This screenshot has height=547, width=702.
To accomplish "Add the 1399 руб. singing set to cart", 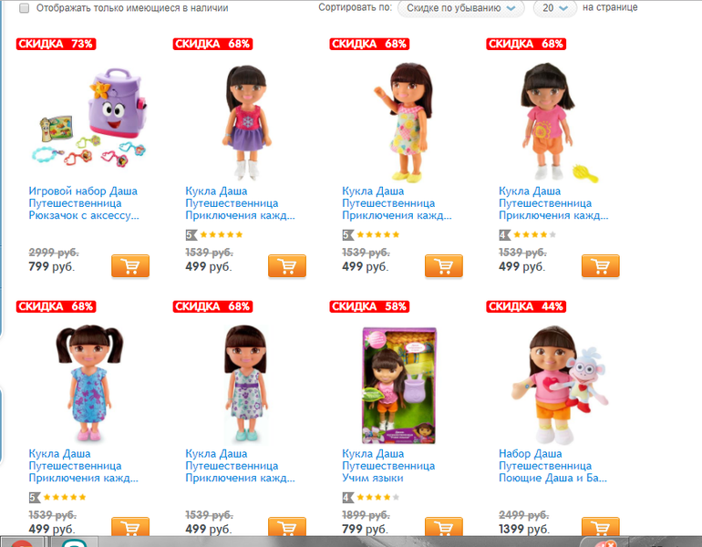I will point(601,526).
